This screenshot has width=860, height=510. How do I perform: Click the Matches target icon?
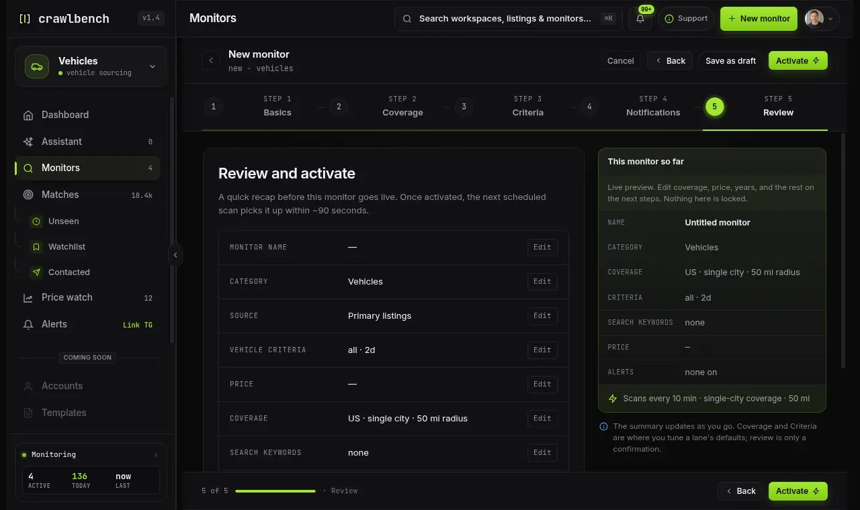[x=28, y=195]
